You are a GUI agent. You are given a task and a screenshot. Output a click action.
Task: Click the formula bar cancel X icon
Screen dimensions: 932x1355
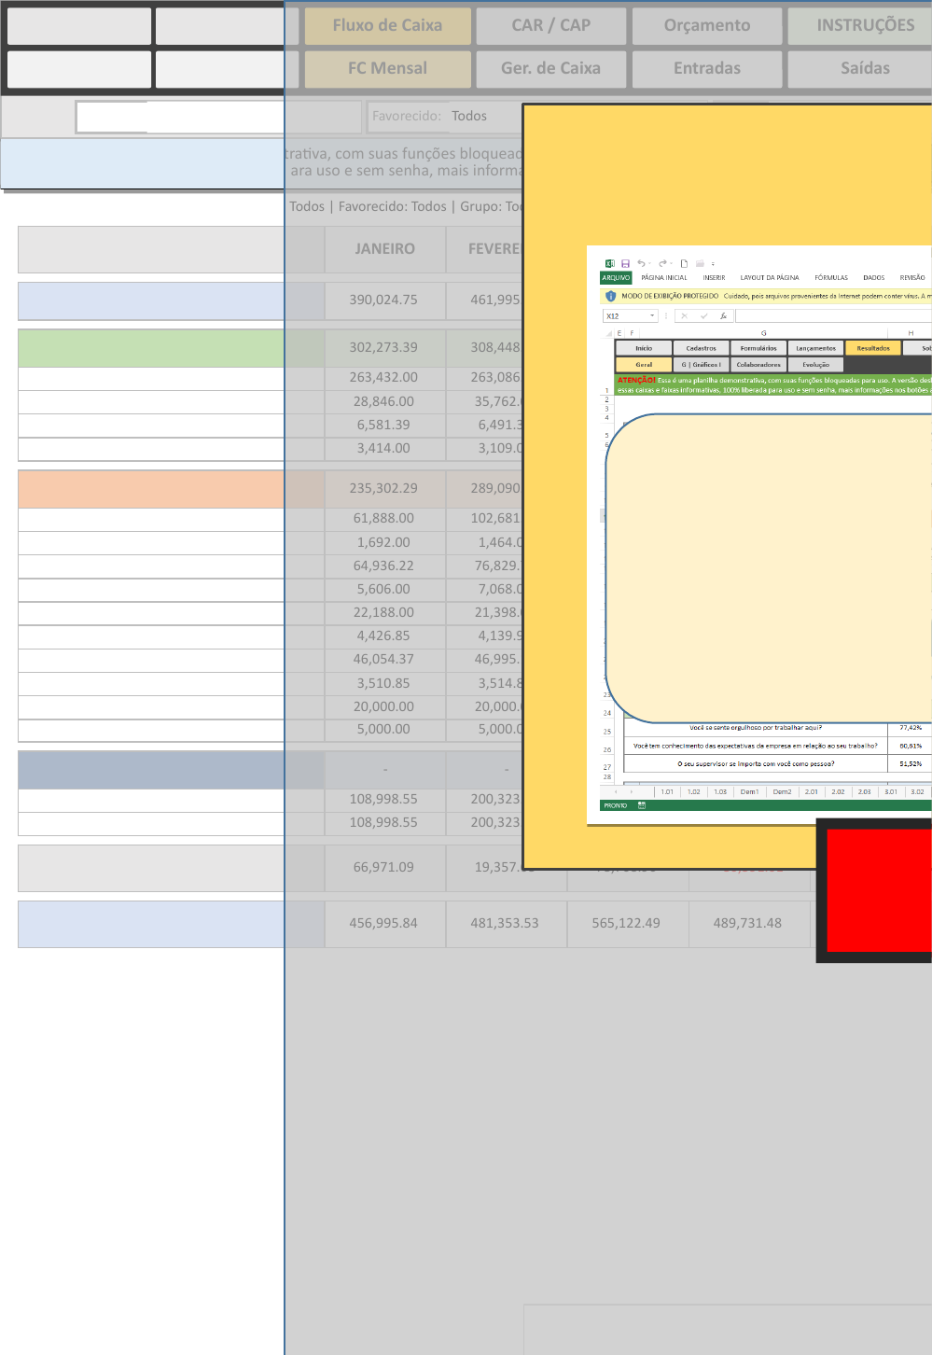pos(684,316)
